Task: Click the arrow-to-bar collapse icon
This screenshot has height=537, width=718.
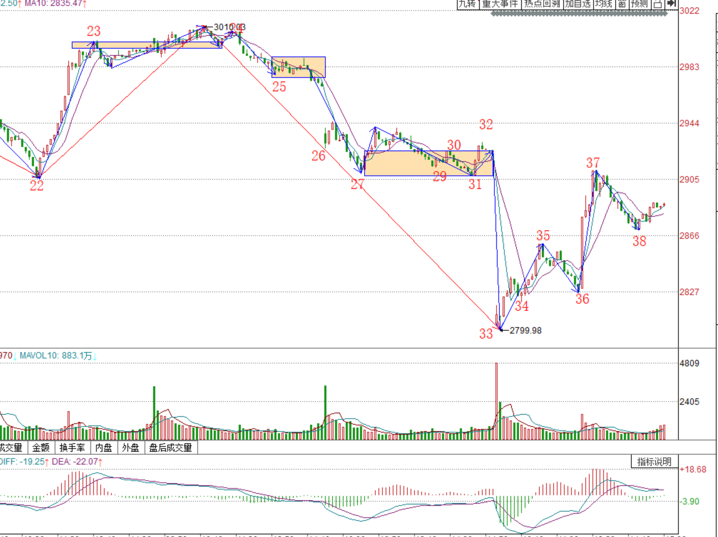Action: [x=671, y=4]
